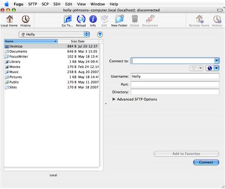Click the Connect button
The height and width of the screenshot is (189, 225).
point(206,162)
